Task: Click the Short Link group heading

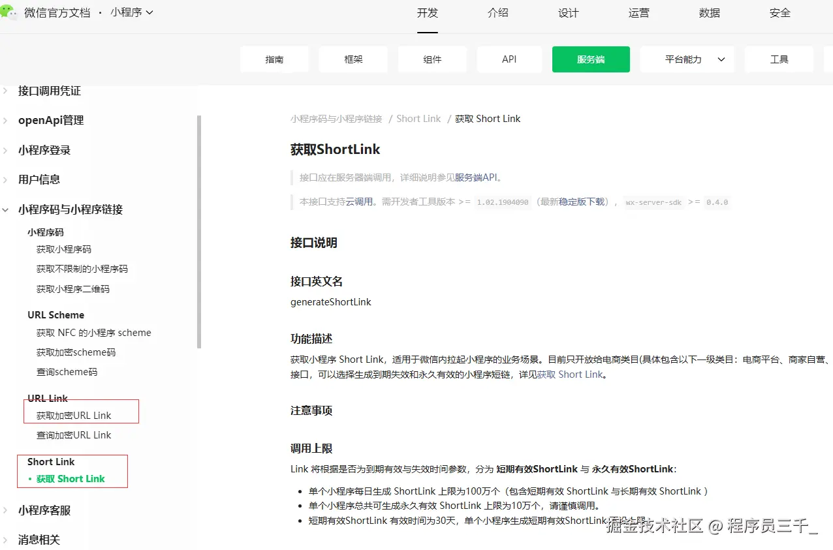Action: (x=51, y=462)
